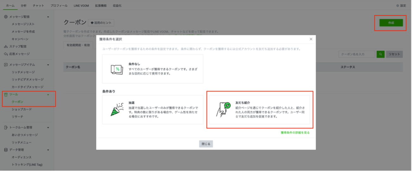Collapse the メッセージアイテム section arrow
This screenshot has width=412, height=172.
pos(48,65)
